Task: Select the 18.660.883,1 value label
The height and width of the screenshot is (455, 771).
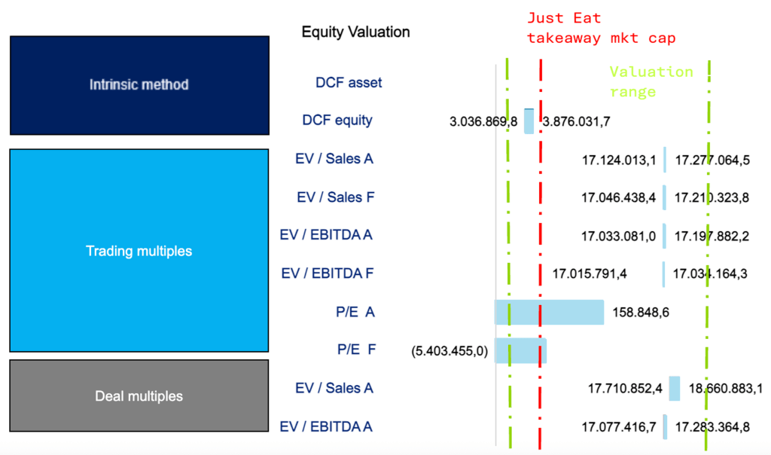Action: [x=726, y=389]
